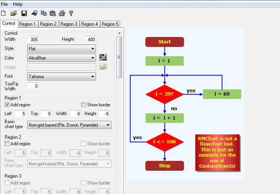This screenshot has width=280, height=194.
Task: Print the chart with printer icon
Action: click(62, 13)
